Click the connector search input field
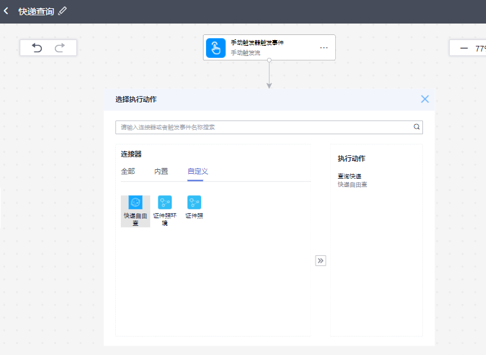The image size is (486, 355). 269,127
